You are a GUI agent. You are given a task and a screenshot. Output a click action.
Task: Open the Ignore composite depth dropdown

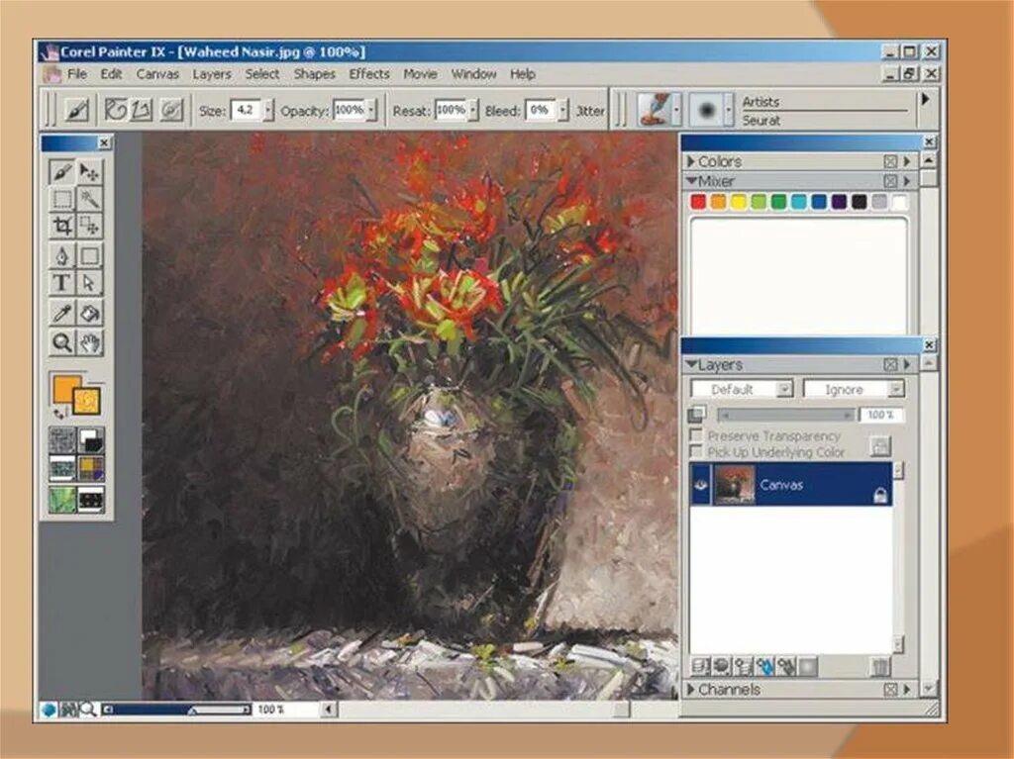coord(854,389)
